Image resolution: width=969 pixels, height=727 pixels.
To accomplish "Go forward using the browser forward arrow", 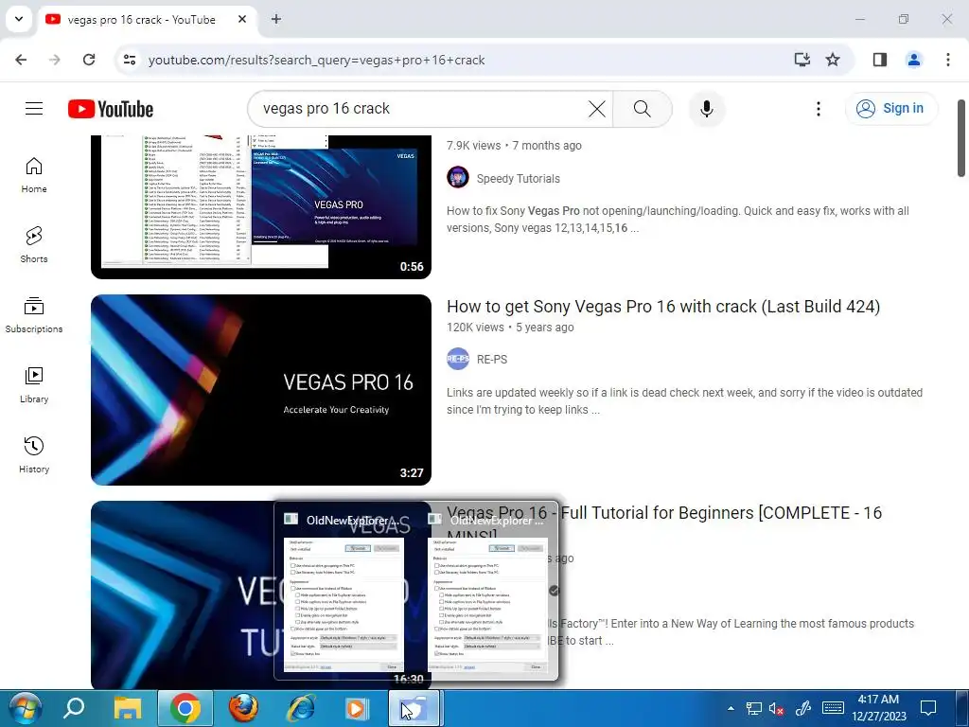I will 55,60.
